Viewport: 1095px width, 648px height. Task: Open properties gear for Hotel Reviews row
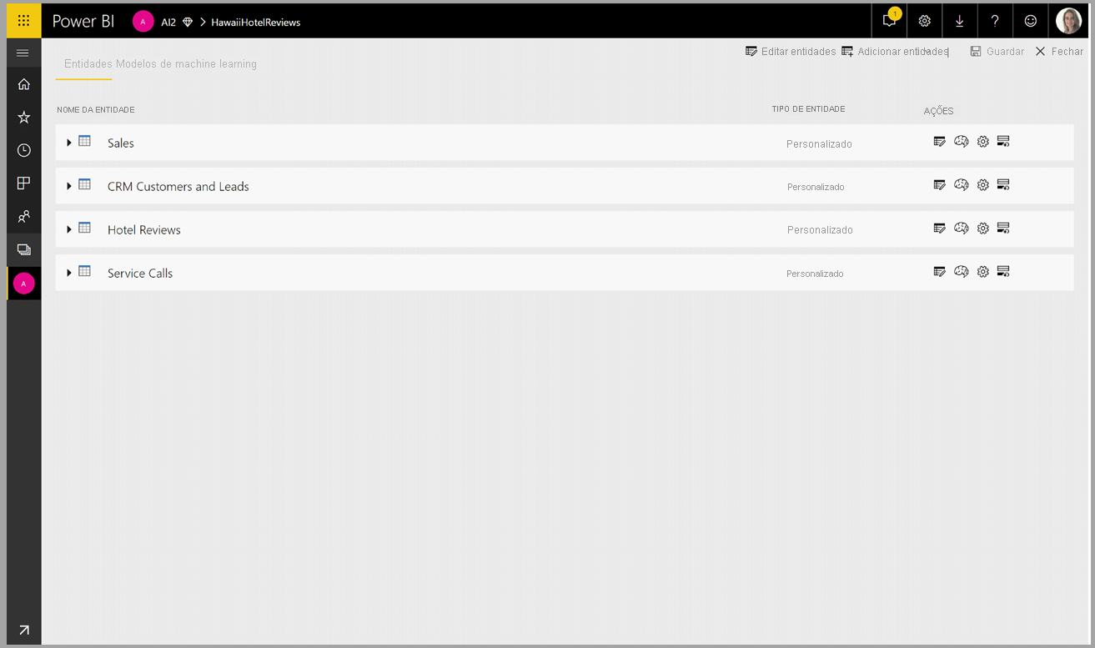(x=983, y=229)
